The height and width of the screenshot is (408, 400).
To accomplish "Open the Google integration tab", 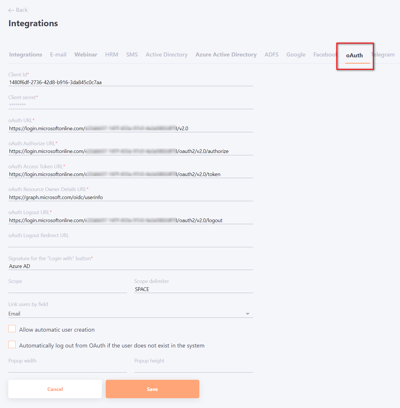I will 296,54.
